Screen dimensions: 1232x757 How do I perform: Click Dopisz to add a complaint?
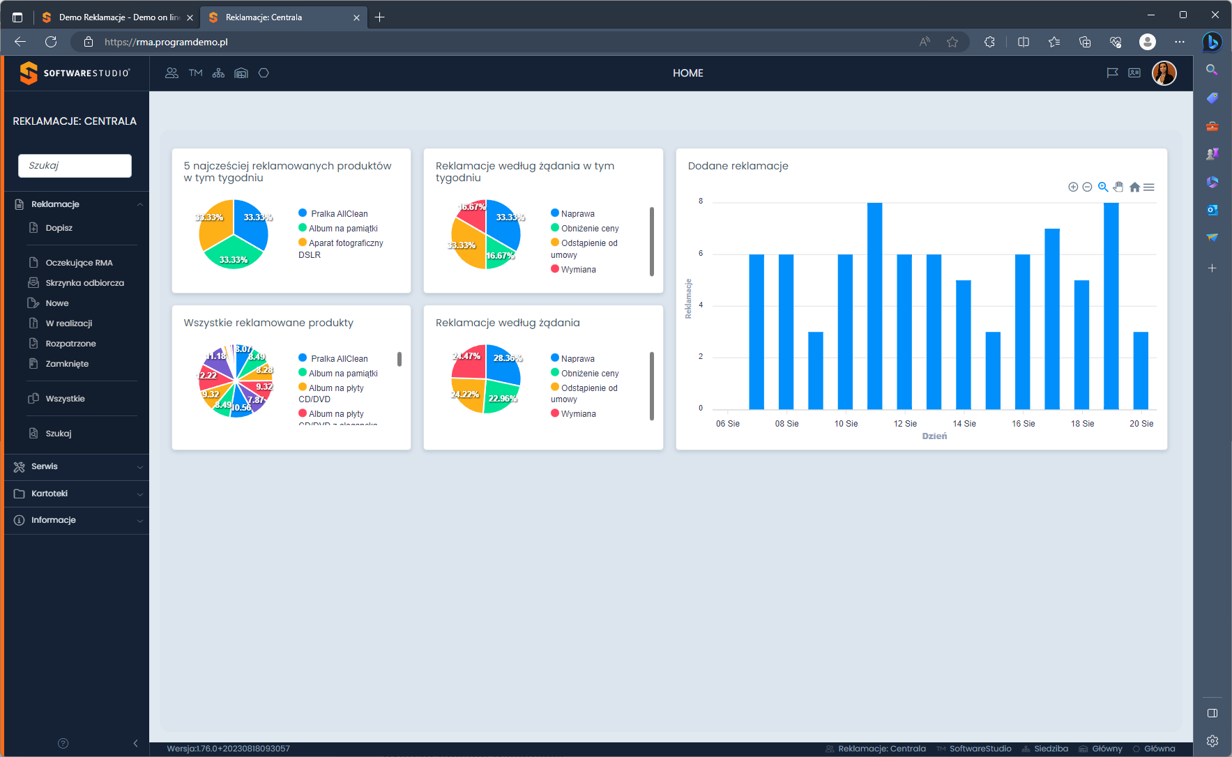[59, 228]
